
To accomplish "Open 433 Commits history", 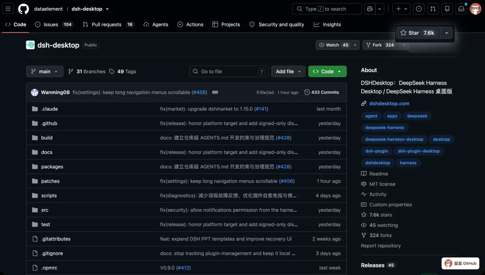I will pos(322,92).
